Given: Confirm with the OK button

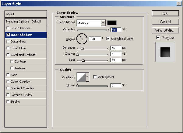Looking at the screenshot, I should (x=165, y=13).
